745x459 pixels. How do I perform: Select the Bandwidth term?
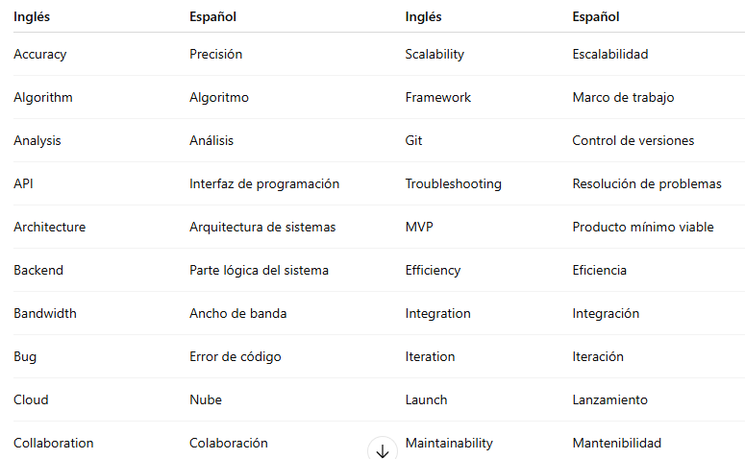point(45,313)
